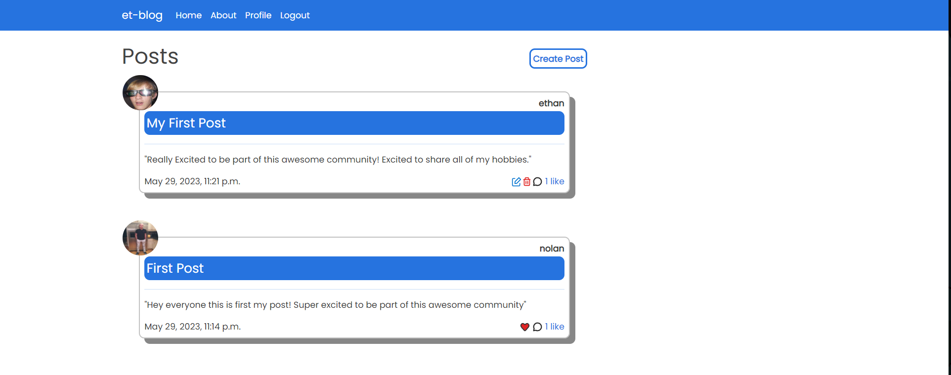The width and height of the screenshot is (951, 375).
Task: Click the username ethan
Action: (551, 103)
